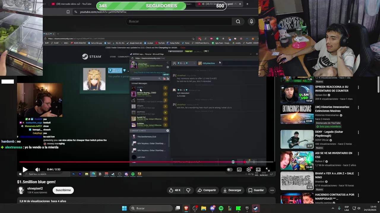Open Extinciones Masivas video thumbnail
This screenshot has width=380, height=213.
(297, 114)
